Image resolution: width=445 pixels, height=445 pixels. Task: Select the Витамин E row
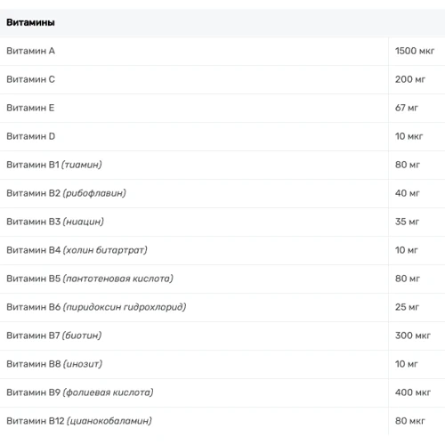pos(222,108)
